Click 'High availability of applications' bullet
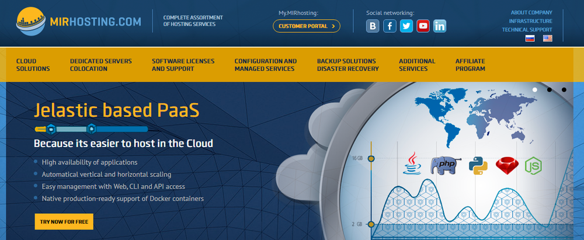The image size is (584, 240). (x=89, y=162)
